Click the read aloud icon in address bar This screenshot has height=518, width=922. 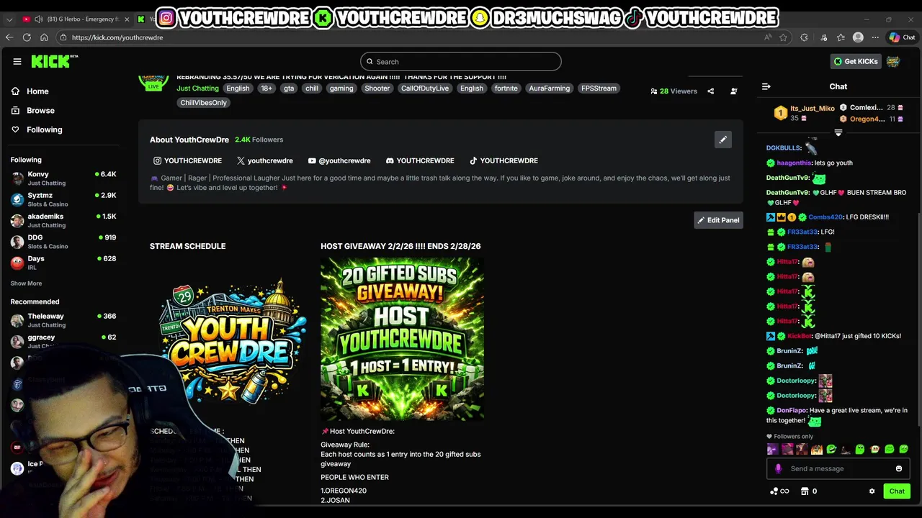[x=768, y=37]
